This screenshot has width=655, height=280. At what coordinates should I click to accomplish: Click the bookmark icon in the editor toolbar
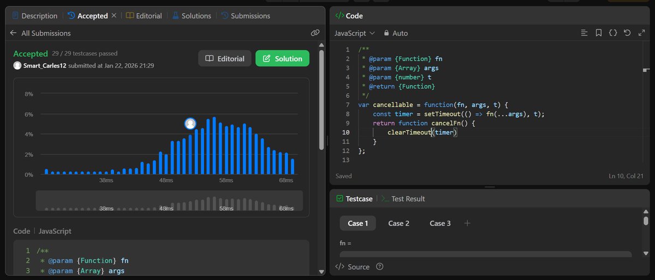pyautogui.click(x=599, y=33)
